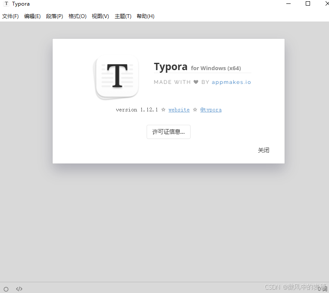Follow the appmakes.io link
The height and width of the screenshot is (293, 329).
[231, 82]
